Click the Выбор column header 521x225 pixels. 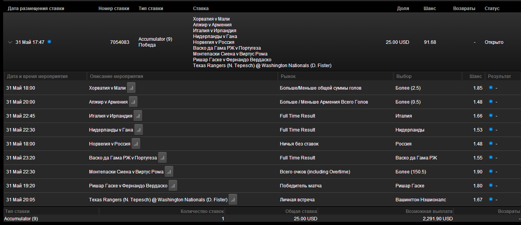[404, 76]
